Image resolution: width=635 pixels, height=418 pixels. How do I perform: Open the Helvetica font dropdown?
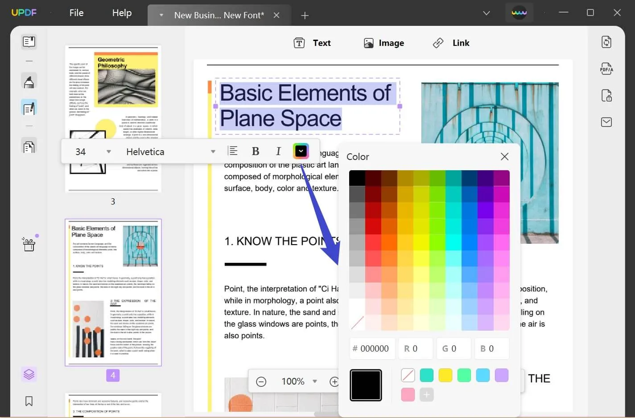213,152
